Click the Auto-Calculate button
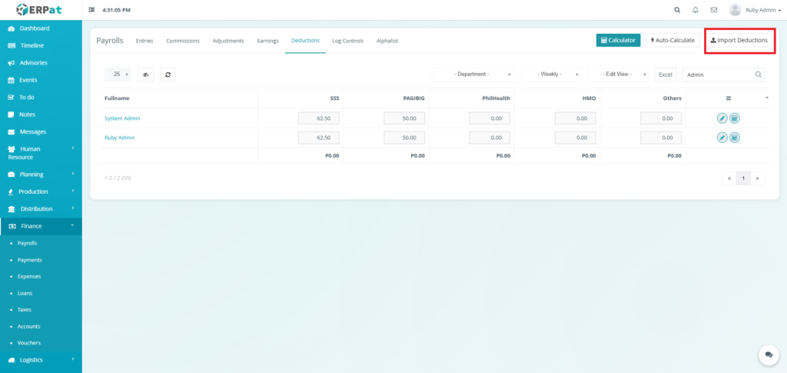Viewport: 787px width, 373px height. (672, 40)
